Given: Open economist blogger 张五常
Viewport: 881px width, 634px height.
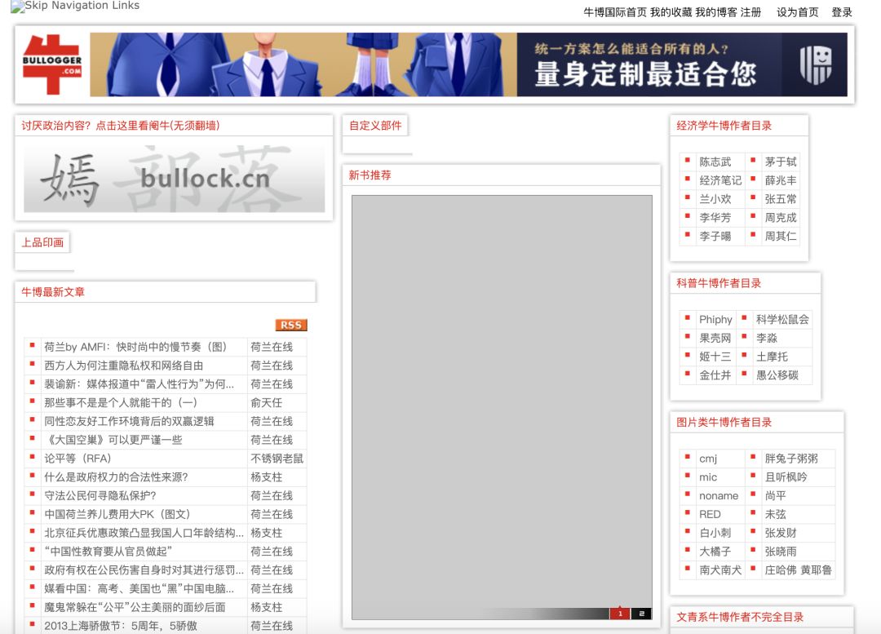Looking at the screenshot, I should 781,199.
